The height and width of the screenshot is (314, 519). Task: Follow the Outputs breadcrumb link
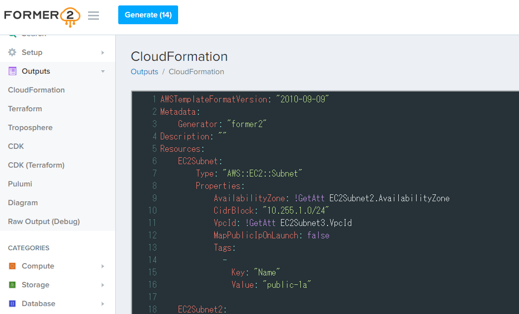[x=144, y=72]
